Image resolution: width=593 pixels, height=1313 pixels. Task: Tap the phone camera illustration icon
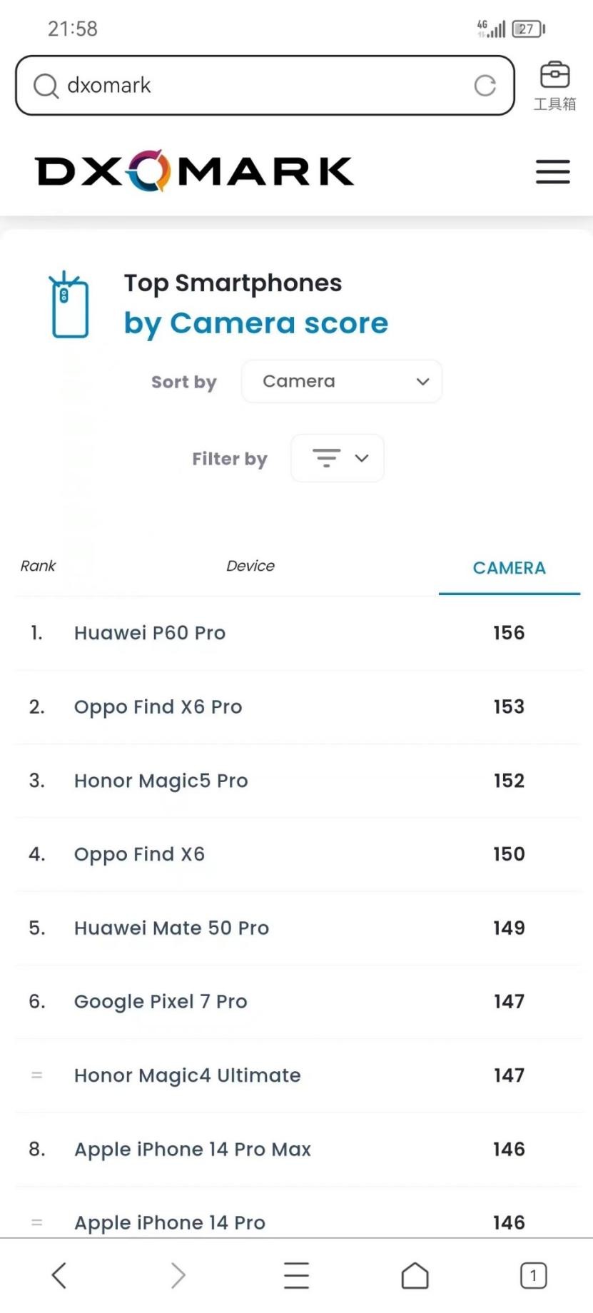click(x=69, y=305)
